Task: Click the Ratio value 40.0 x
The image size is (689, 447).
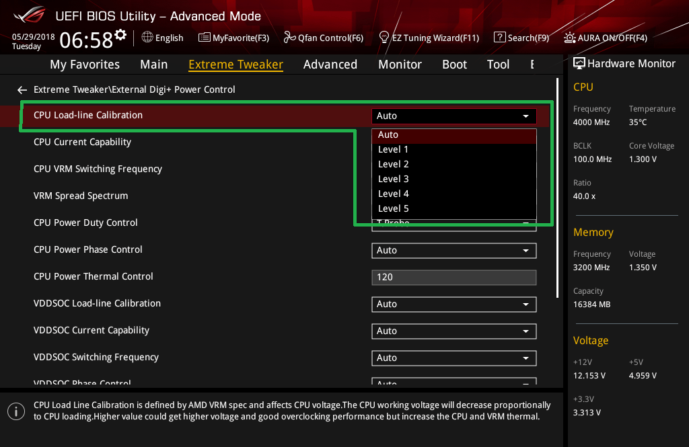Action: (585, 196)
